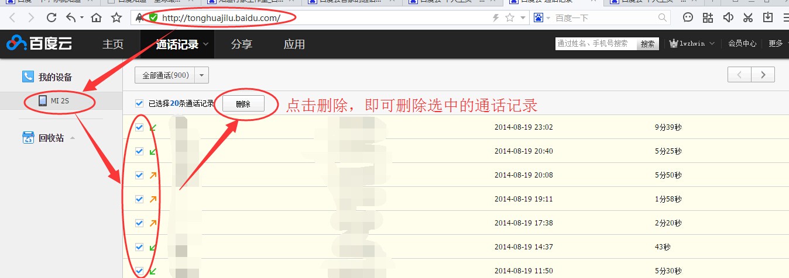This screenshot has height=278, width=789.
Task: Uncheck the 2014-08-19 14:37 call record
Action: point(139,247)
